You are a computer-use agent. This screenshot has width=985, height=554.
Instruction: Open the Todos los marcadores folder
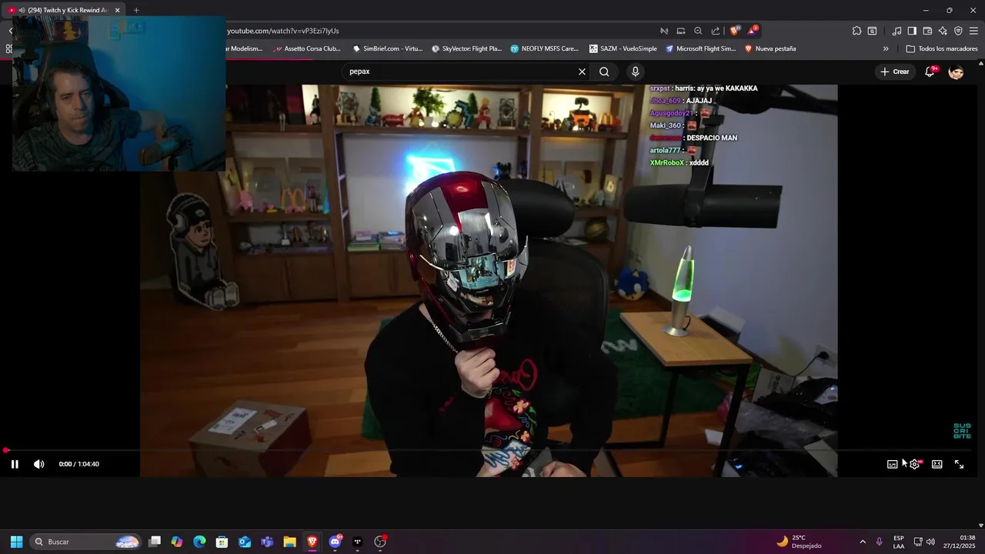coord(942,48)
